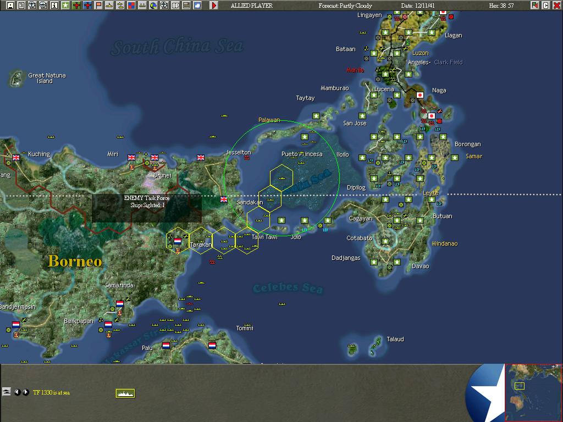Screen dimensions: 563x422
Task: Click the orange flag toolbar icon
Action: point(98,5)
